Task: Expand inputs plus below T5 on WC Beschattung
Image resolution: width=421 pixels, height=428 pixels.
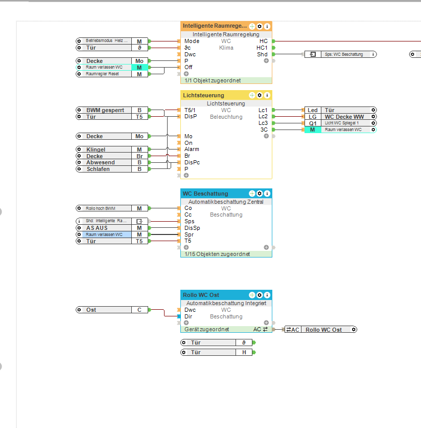Action: pyautogui.click(x=186, y=247)
